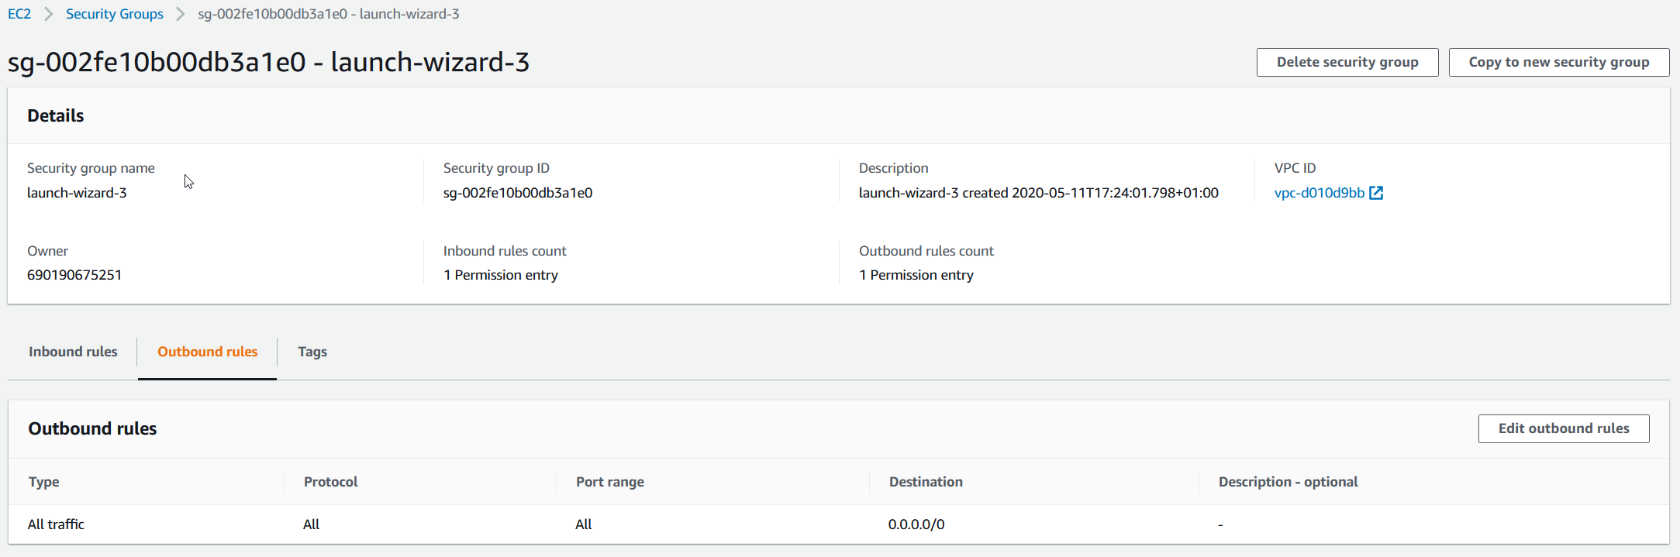Viewport: 1680px width, 557px height.
Task: Open the vpc-d010d9bb VPC link
Action: [1319, 193]
